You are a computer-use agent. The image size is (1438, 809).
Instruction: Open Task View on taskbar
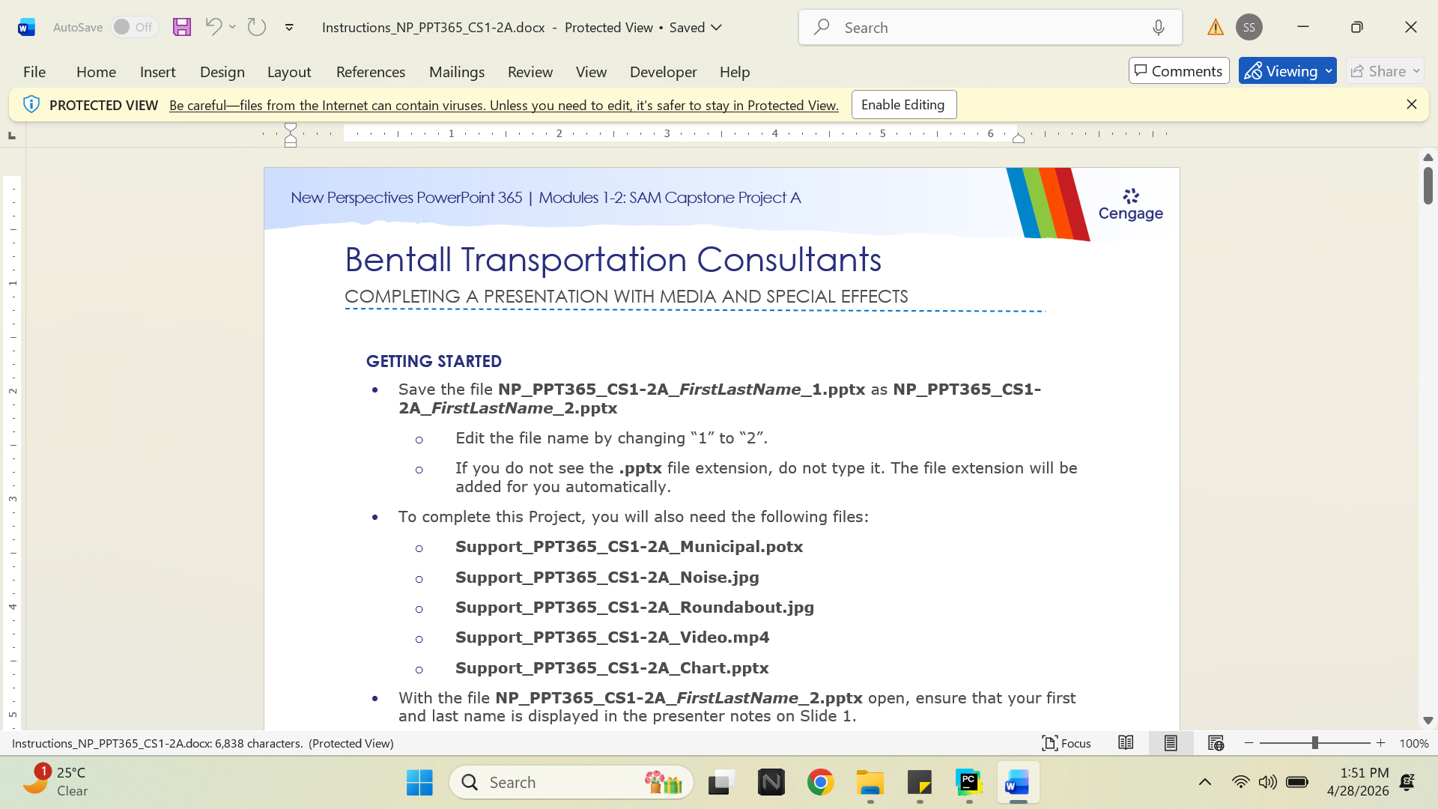721,783
